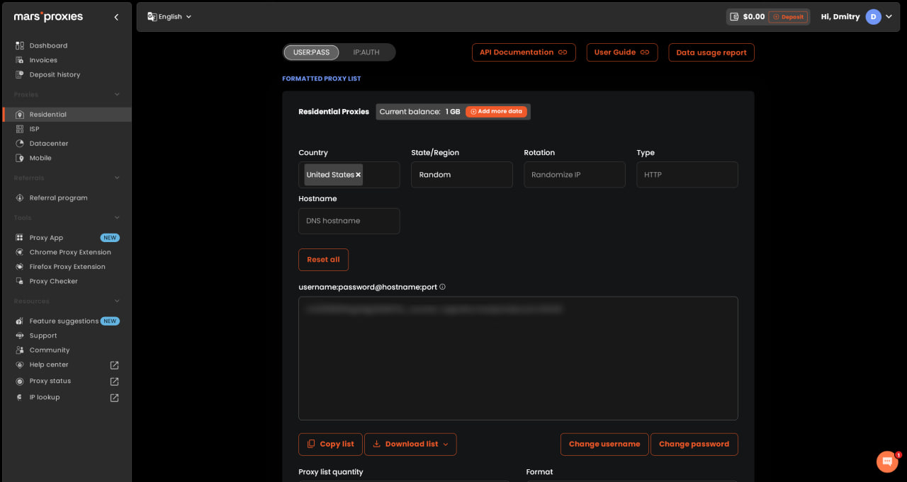907x482 pixels.
Task: Open the chat support bubble icon
Action: click(x=887, y=461)
